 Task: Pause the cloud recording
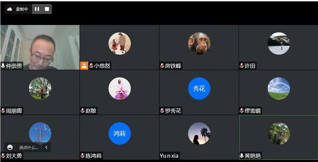pos(37,9)
